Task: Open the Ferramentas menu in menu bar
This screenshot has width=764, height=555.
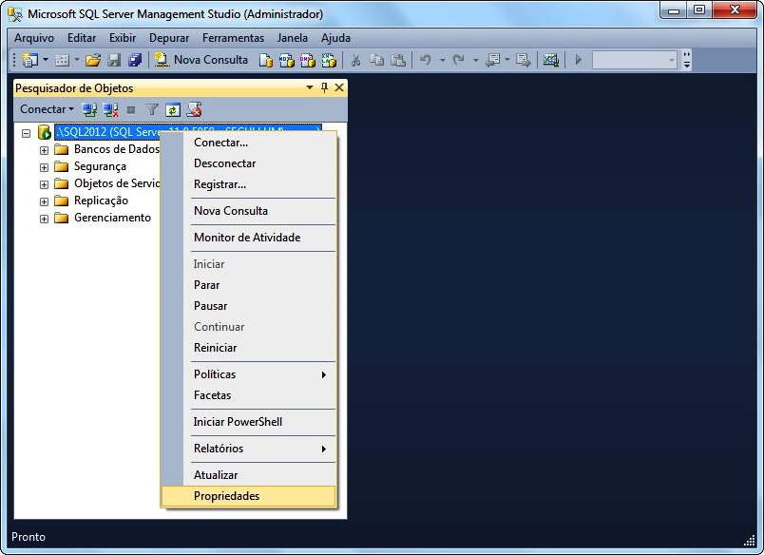Action: click(233, 38)
